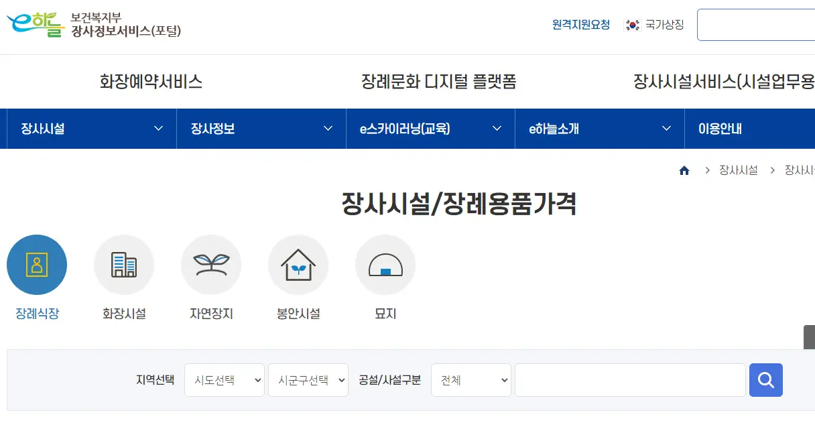Click the home icon in the breadcrumb

[x=684, y=170]
